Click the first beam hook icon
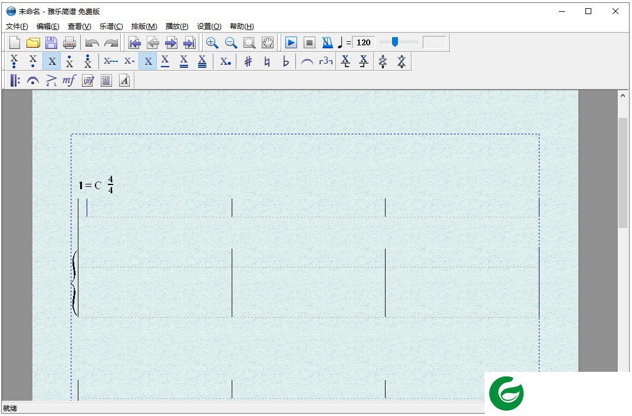Viewport: 632px width, 416px height. 345,61
